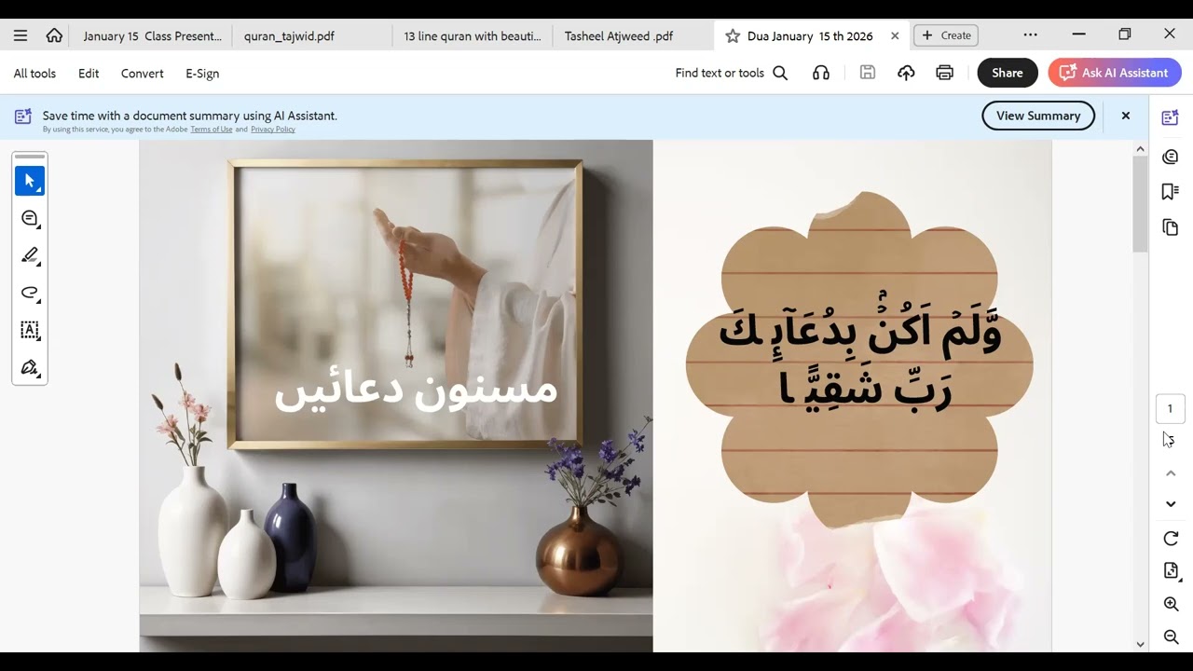1193x671 pixels.
Task: Select the freehand draw tool
Action: click(x=30, y=293)
